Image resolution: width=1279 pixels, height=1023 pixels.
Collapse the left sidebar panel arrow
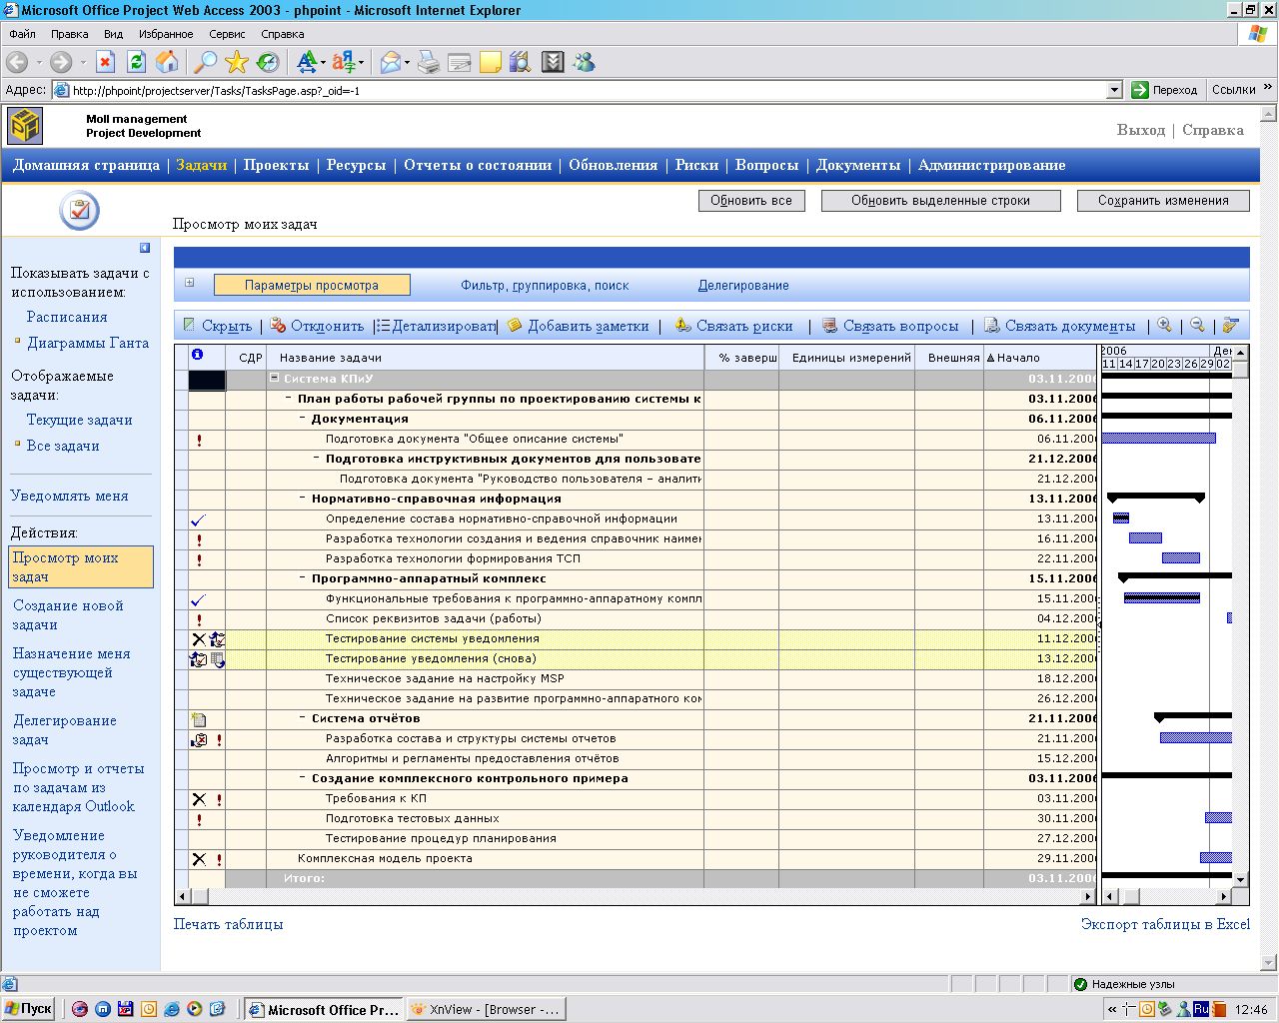145,248
